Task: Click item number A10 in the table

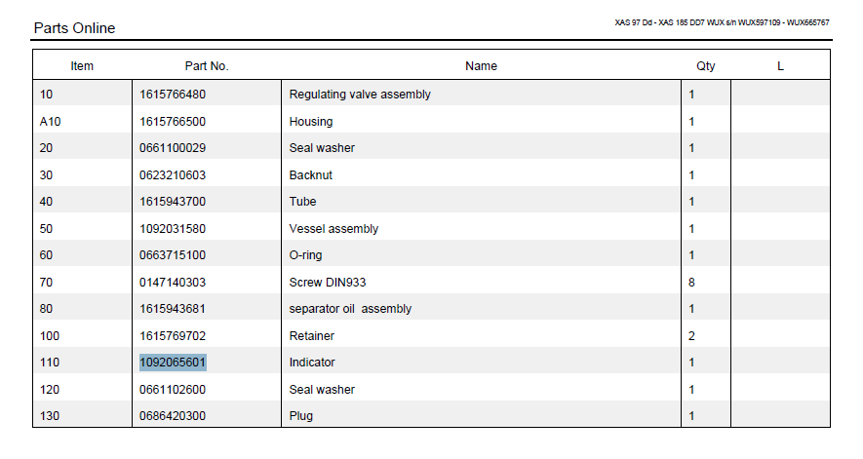Action: (50, 122)
